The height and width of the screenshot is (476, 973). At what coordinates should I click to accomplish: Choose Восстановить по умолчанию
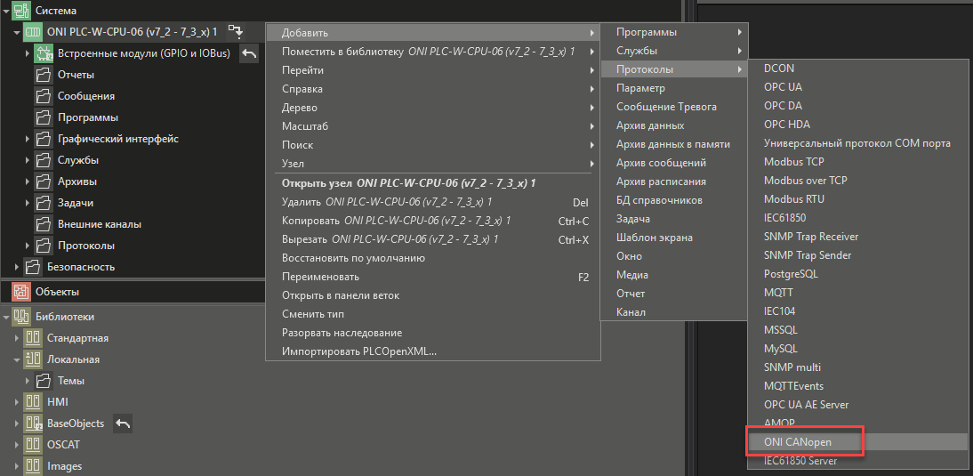[433, 258]
